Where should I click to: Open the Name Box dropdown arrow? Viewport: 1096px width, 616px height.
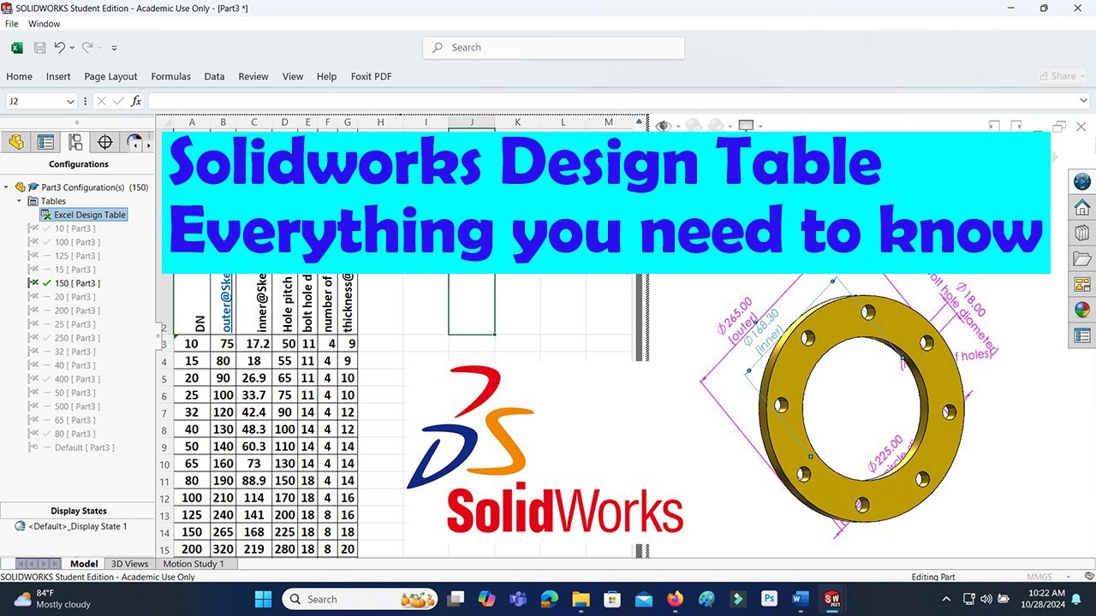pyautogui.click(x=70, y=101)
